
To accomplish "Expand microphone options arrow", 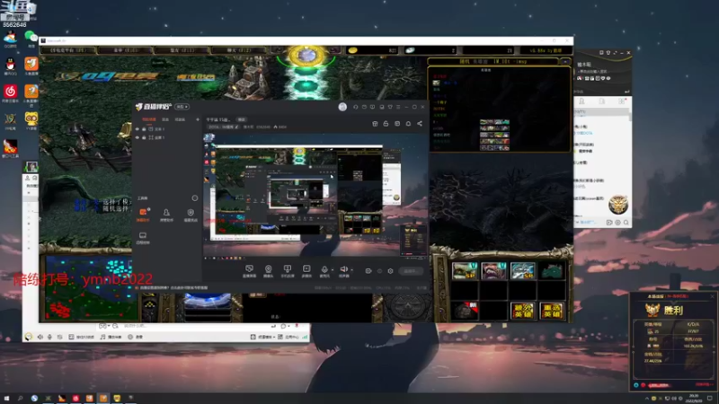I will click(333, 270).
